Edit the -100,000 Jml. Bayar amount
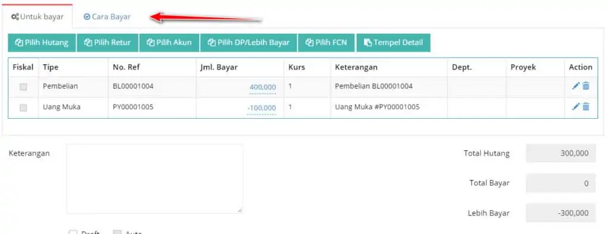This screenshot has height=234, width=609. [x=262, y=108]
